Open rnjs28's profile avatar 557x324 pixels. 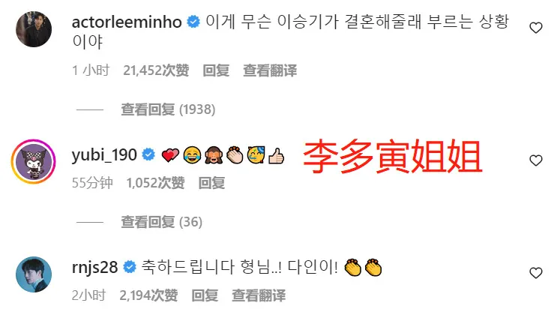(x=34, y=274)
